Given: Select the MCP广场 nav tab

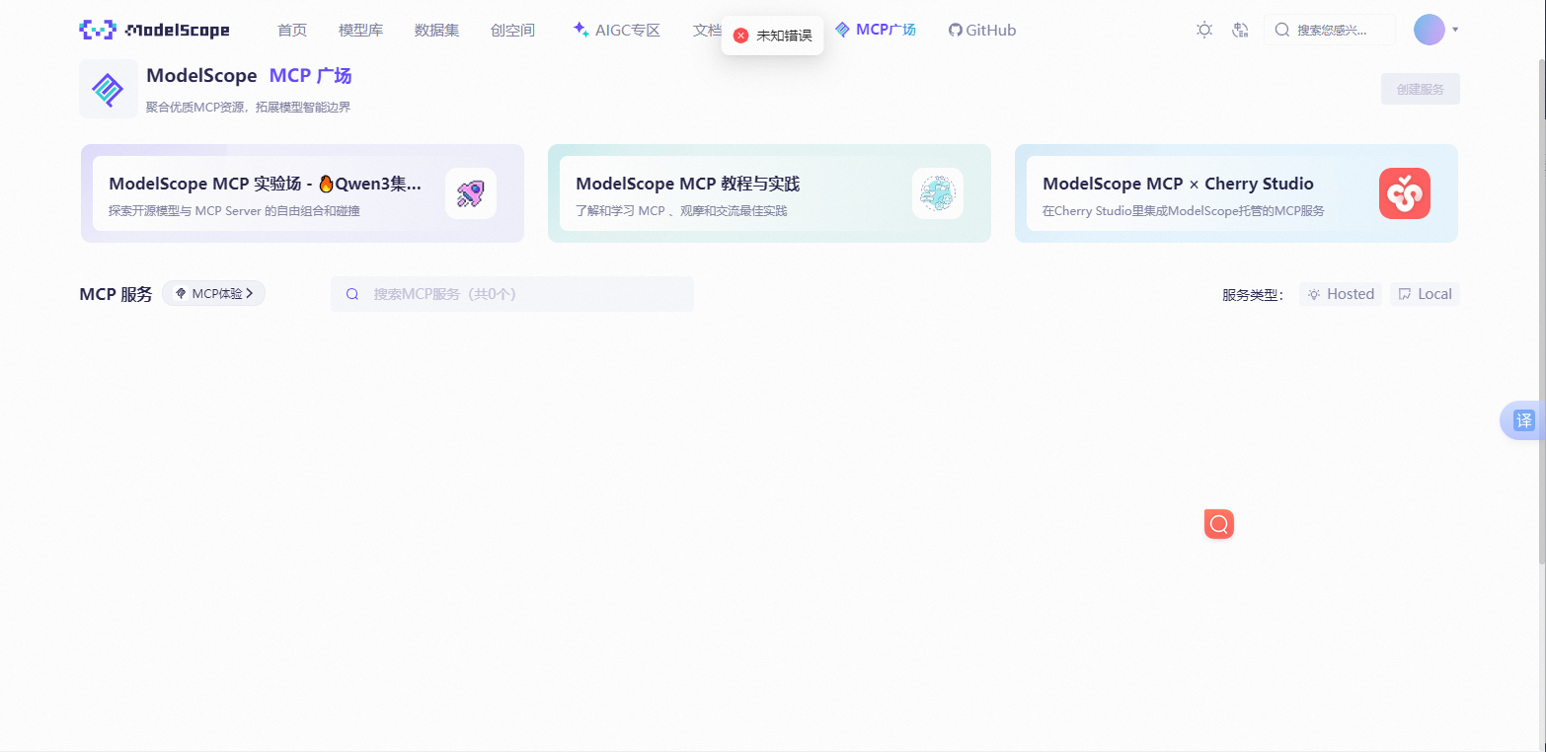Looking at the screenshot, I should (x=876, y=30).
